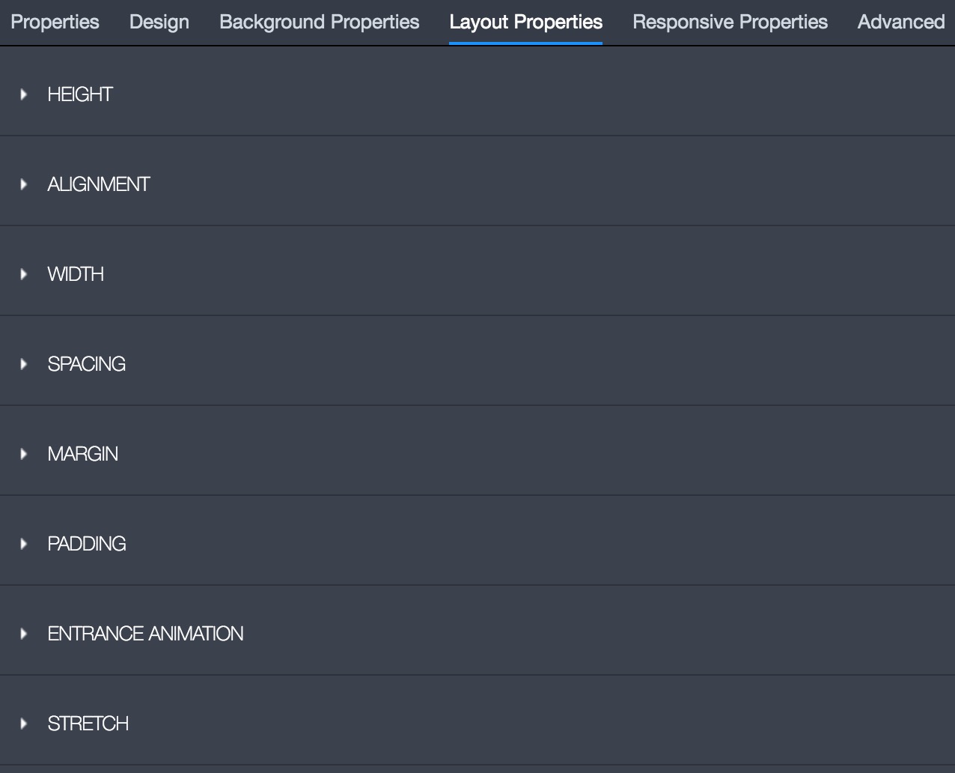Click the ENTRANCE ANIMATION heading text
Viewport: 955px width, 773px height.
point(146,634)
